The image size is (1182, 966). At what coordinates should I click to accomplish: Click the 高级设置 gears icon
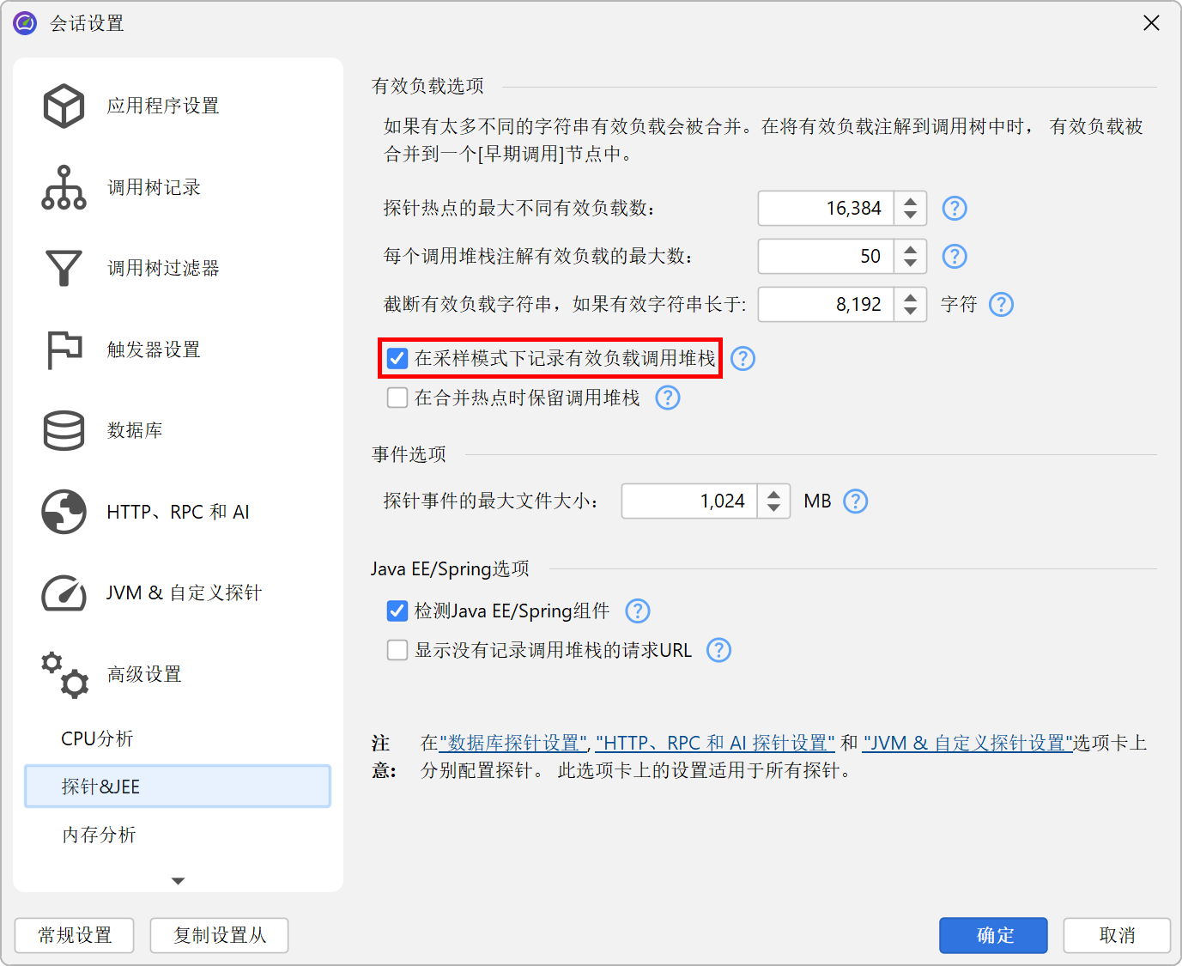[x=64, y=674]
